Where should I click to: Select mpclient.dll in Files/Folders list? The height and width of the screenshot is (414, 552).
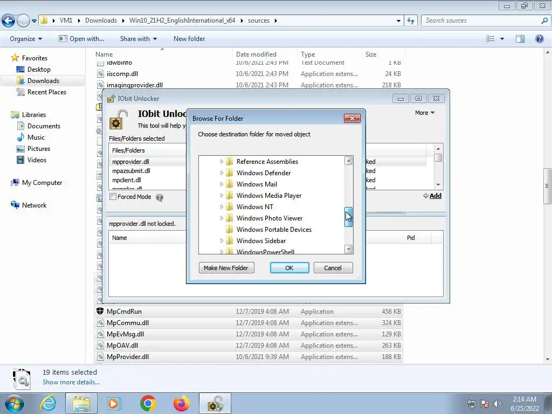tap(126, 180)
